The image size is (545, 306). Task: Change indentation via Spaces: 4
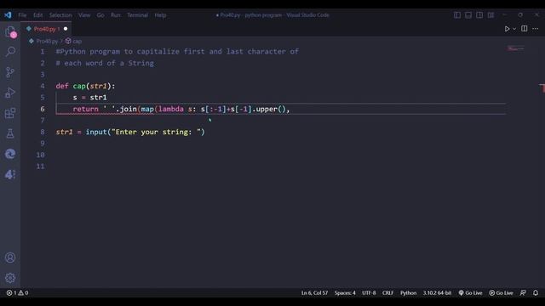pyautogui.click(x=345, y=292)
